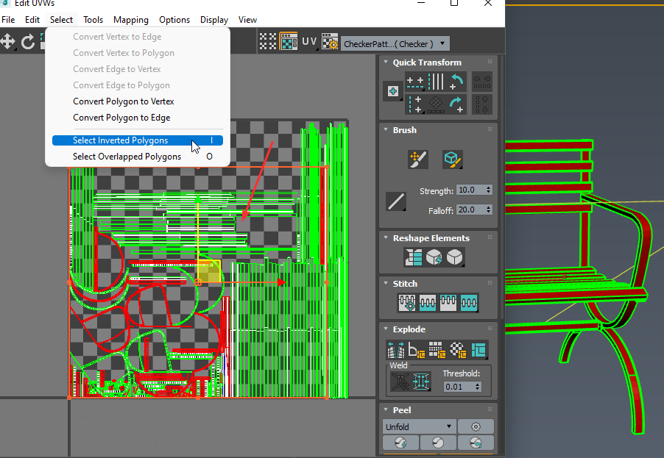Click the Peel settings gear button
Viewport: 664px width, 458px height.
pos(476,426)
